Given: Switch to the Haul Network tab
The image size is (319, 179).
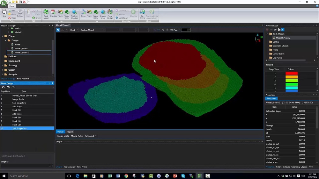Looking at the screenshot, I should [x=23, y=79].
